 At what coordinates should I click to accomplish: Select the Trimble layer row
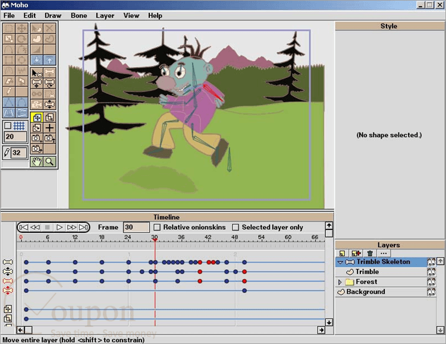[385, 272]
